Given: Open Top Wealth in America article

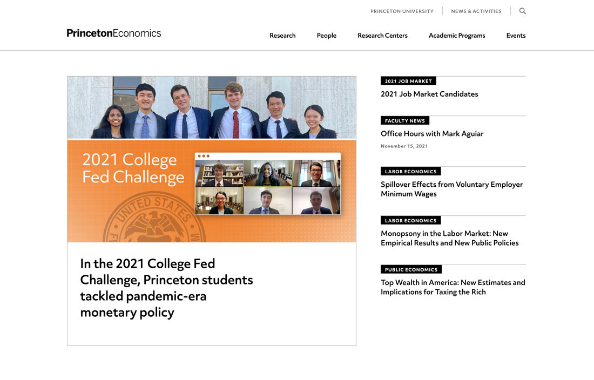Looking at the screenshot, I should tap(453, 287).
